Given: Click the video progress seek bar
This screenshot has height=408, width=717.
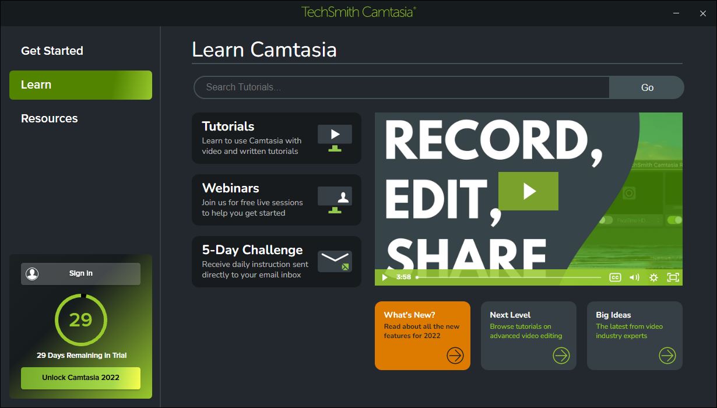Looking at the screenshot, I should [x=508, y=277].
